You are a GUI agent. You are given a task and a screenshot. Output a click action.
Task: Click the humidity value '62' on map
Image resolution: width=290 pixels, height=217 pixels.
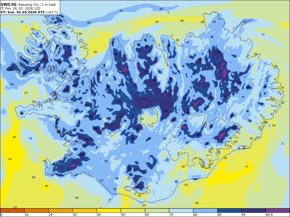click(x=34, y=177)
